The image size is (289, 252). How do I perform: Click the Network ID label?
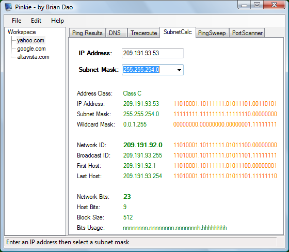click(92, 145)
